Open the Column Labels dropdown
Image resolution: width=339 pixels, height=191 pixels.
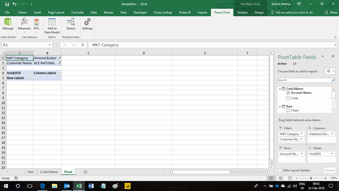click(59, 73)
